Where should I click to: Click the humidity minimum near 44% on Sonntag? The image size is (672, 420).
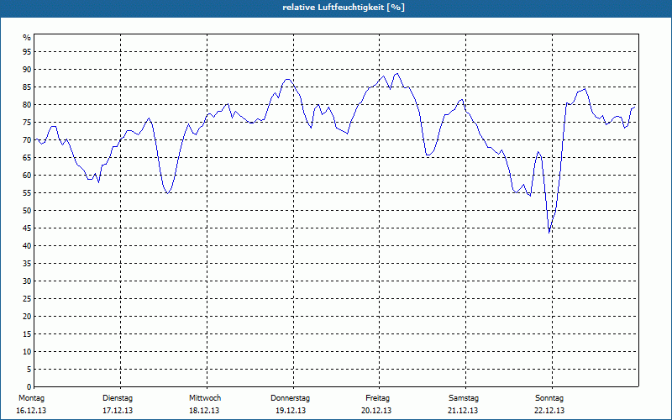pyautogui.click(x=549, y=233)
